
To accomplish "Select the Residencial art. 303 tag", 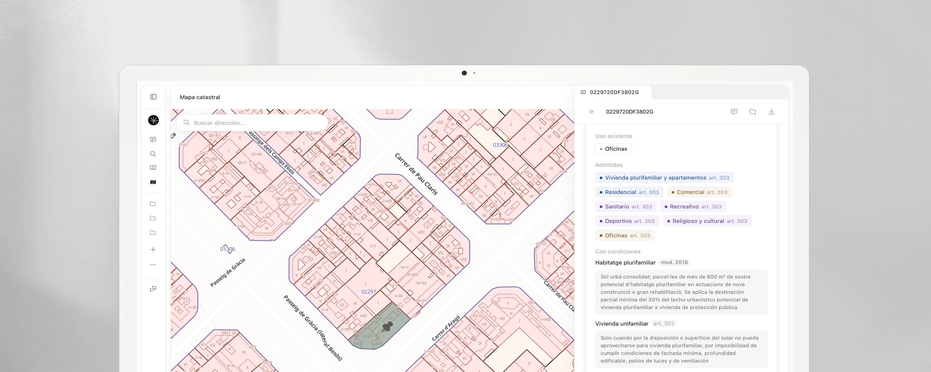I will pos(629,192).
